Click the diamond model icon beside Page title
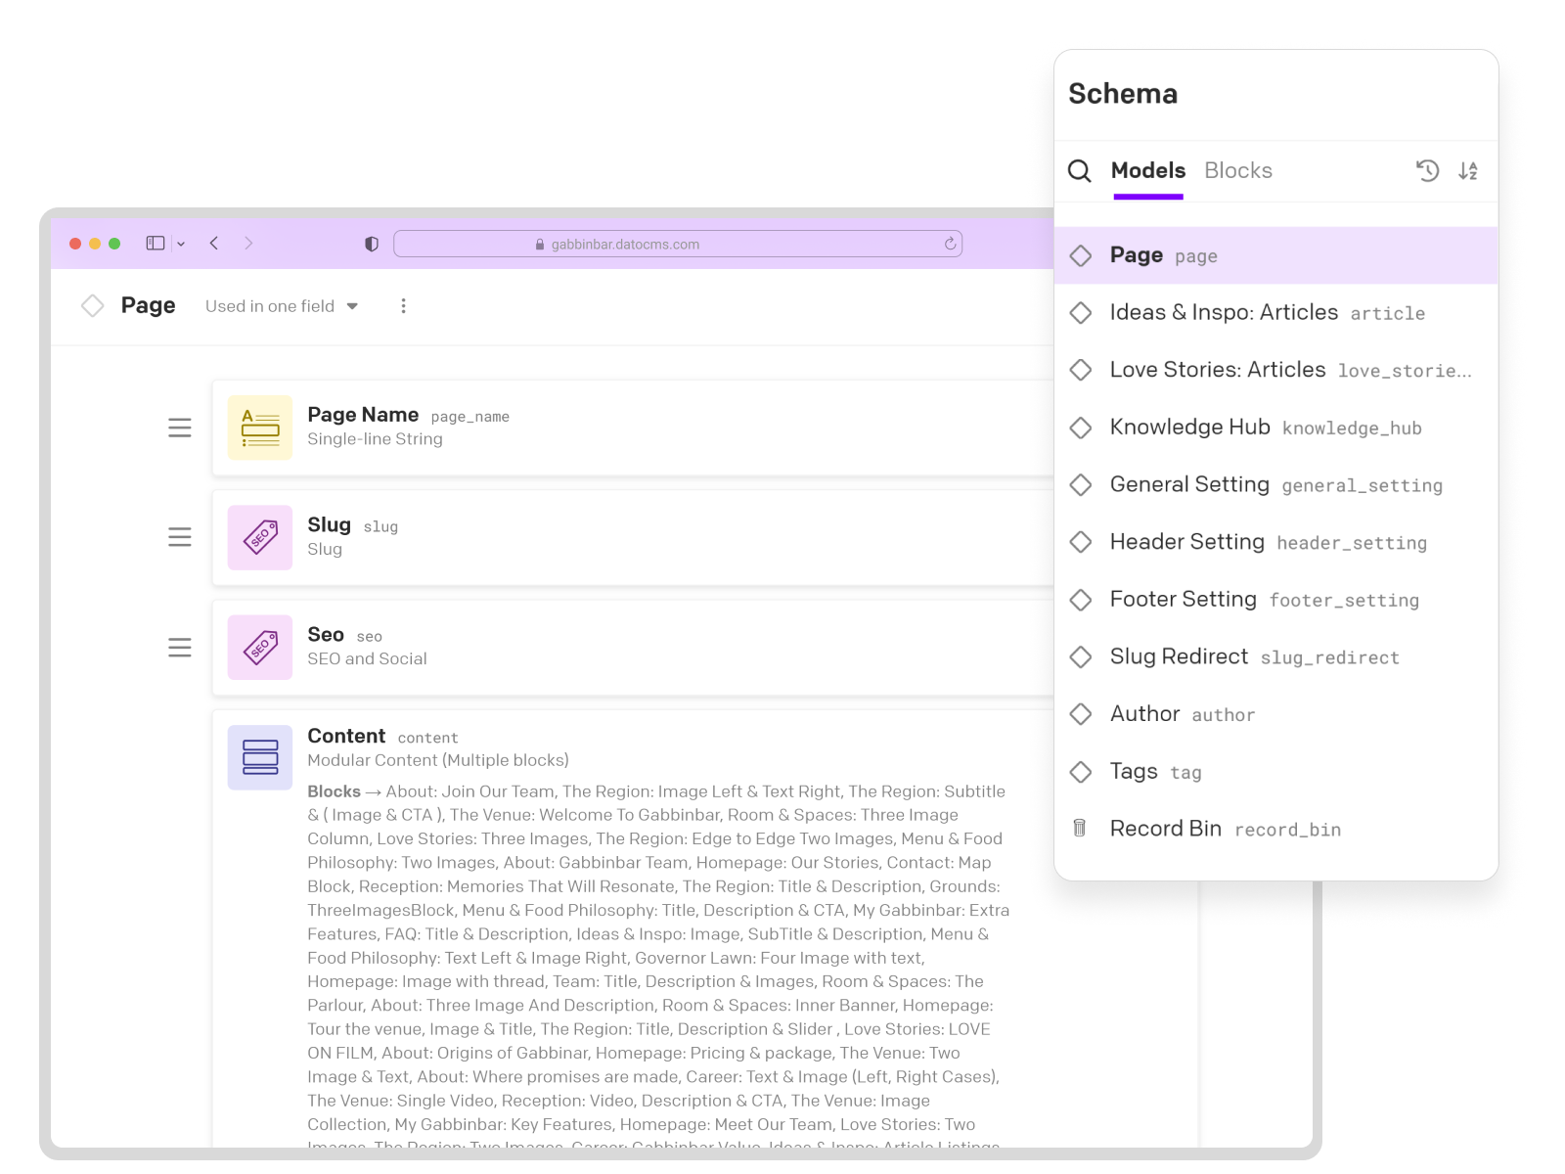Image resolution: width=1565 pixels, height=1174 pixels. point(93,306)
